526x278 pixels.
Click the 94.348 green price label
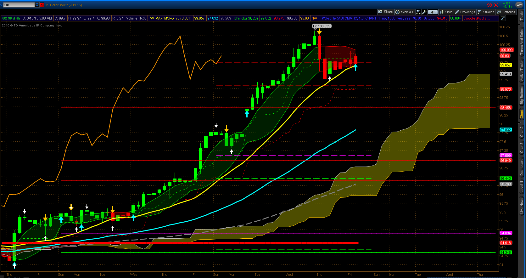pos(506,252)
